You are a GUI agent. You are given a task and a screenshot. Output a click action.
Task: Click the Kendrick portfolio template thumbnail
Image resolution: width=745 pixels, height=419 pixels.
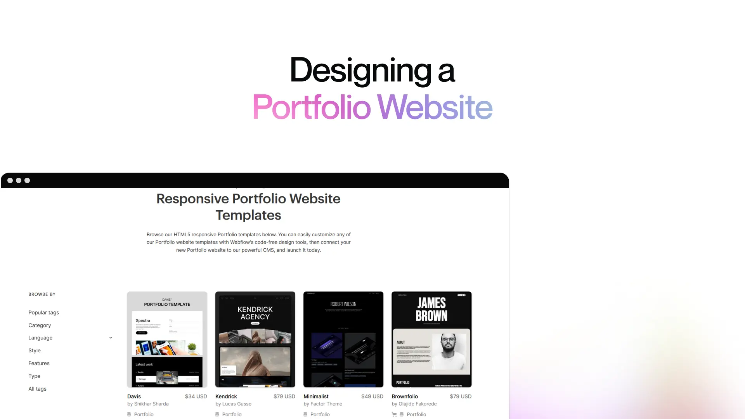pyautogui.click(x=255, y=339)
